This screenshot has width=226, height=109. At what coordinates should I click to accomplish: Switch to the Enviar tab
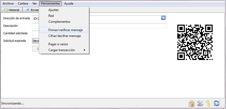(x=33, y=10)
